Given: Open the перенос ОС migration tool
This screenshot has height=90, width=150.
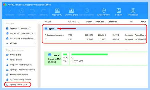Looking at the screenshot, I should (x=57, y=12).
